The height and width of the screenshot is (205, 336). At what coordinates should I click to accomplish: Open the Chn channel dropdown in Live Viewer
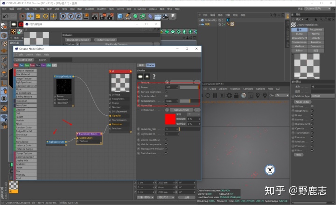click(282, 95)
